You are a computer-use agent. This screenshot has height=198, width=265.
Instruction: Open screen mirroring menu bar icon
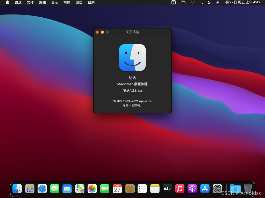[x=183, y=2]
